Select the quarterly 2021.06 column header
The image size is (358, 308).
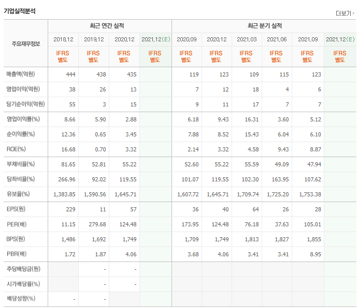point(277,39)
